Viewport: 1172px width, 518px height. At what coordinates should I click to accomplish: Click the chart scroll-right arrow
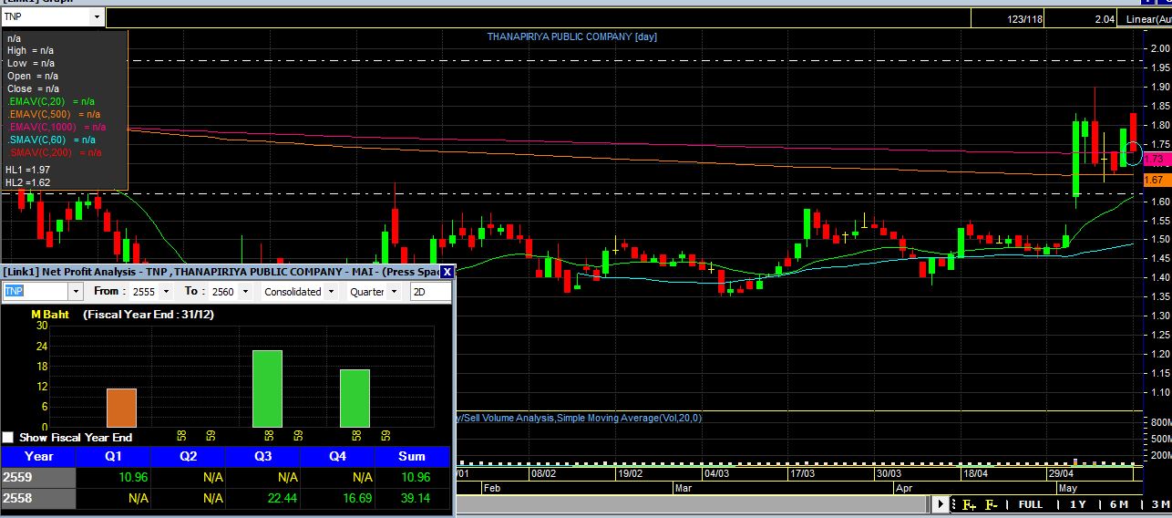click(x=941, y=504)
